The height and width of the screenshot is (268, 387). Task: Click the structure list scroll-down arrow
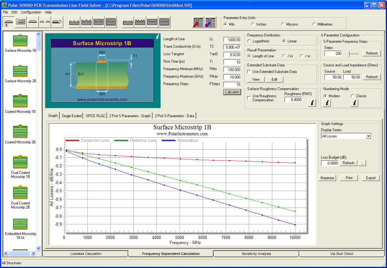(39, 248)
